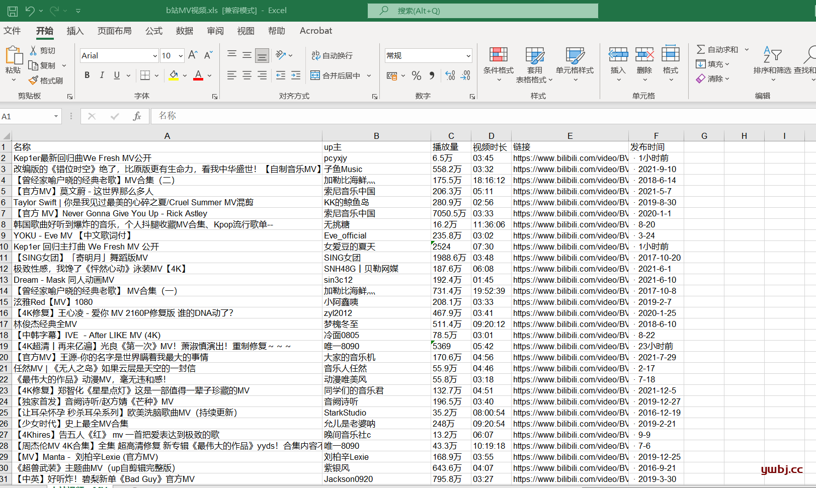Click cell with SING女团 in column B

pyautogui.click(x=376, y=258)
